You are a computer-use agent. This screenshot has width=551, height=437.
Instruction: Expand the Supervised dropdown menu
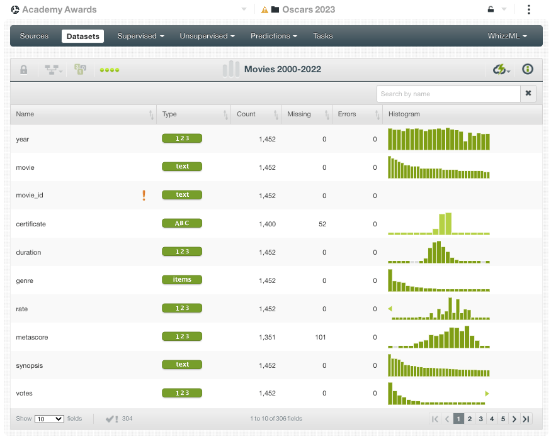pos(140,36)
